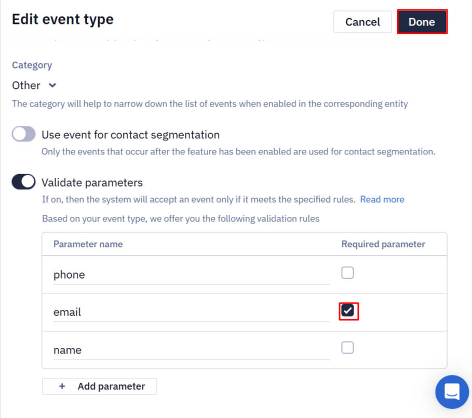Edit the name parameter name field
The image size is (472, 418).
pos(192,350)
